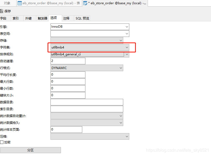This screenshot has height=155, width=211.
Task: Expand the 表空间 tablespace dropdown
Action: pyautogui.click(x=90, y=34)
